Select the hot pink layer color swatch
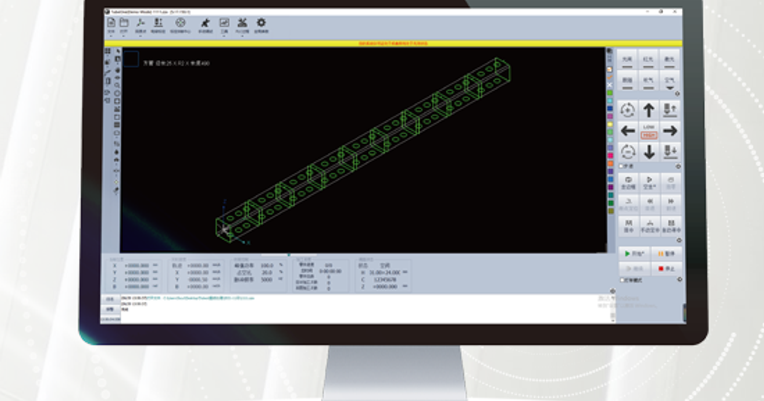This screenshot has height=401, width=764. coord(610,156)
